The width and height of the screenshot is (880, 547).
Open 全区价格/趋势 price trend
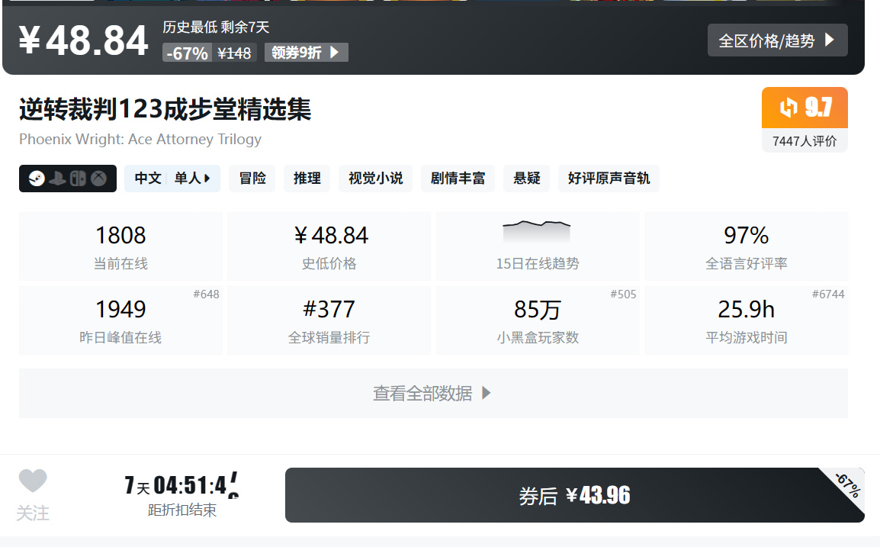pos(777,40)
